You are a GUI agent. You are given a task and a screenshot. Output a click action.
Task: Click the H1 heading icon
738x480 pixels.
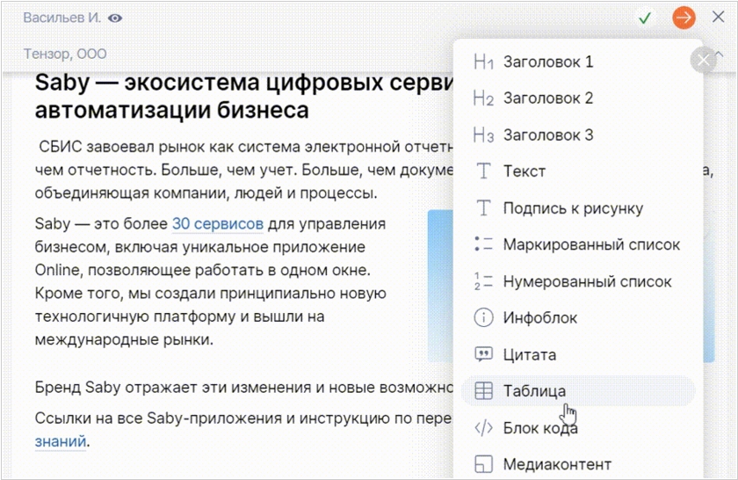pyautogui.click(x=483, y=62)
